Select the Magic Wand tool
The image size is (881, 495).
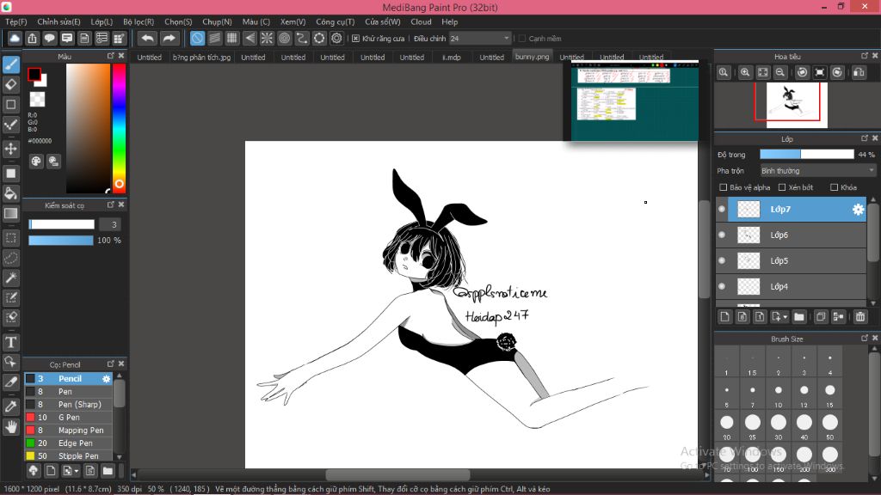10,278
